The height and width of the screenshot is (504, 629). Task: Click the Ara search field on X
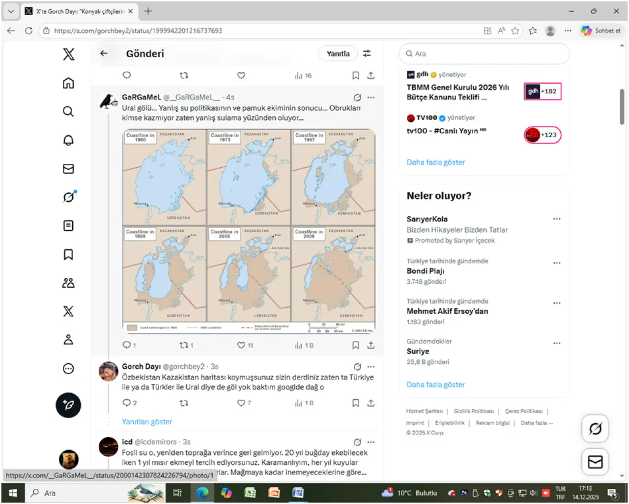(484, 54)
